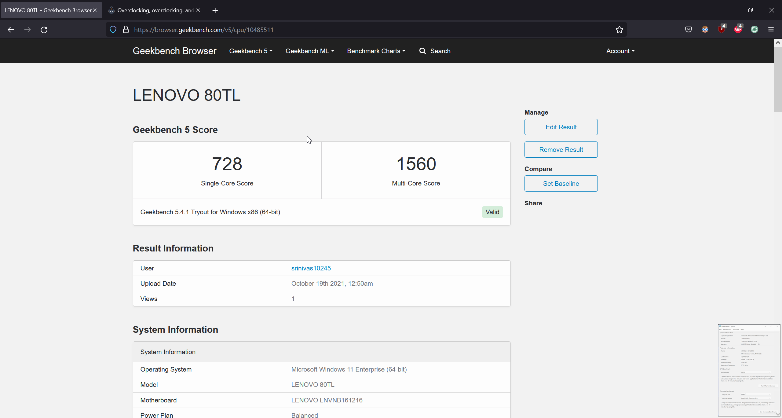Reload the current page

tap(44, 30)
